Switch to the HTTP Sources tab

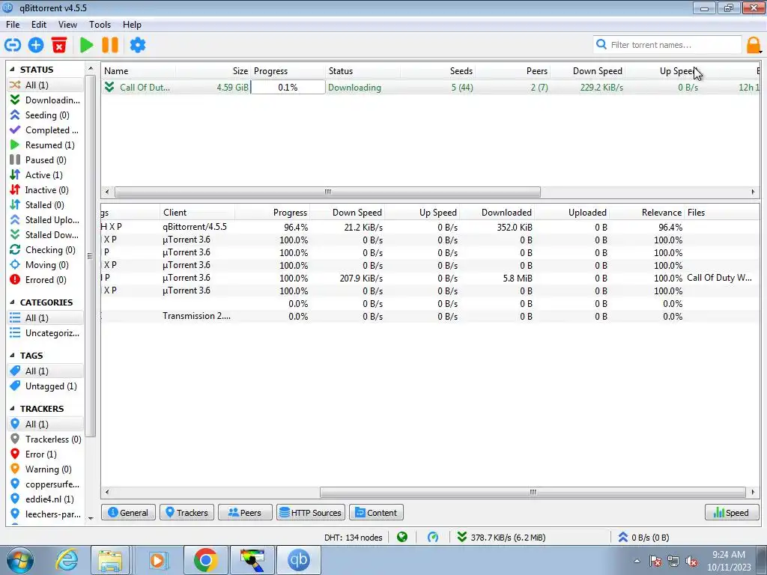point(311,512)
